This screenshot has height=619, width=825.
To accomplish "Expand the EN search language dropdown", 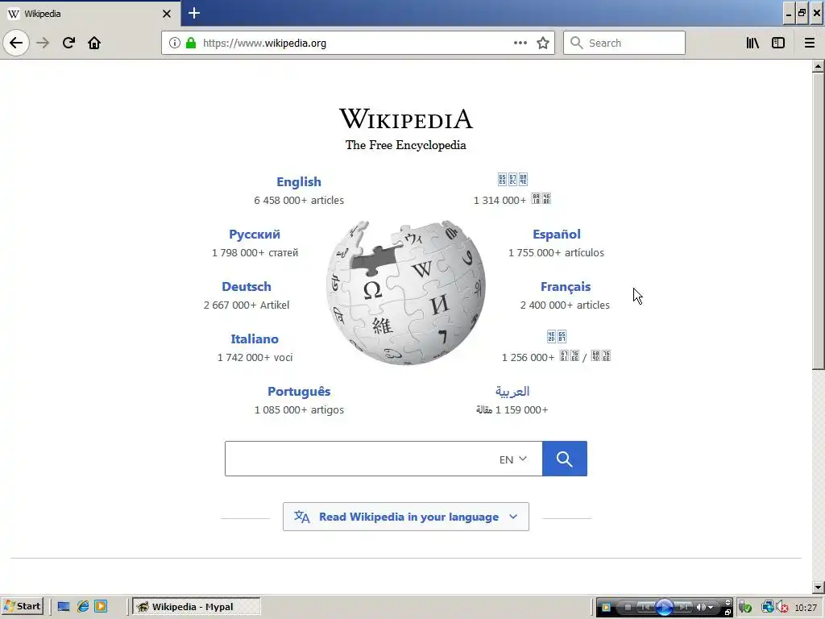I will pyautogui.click(x=513, y=459).
